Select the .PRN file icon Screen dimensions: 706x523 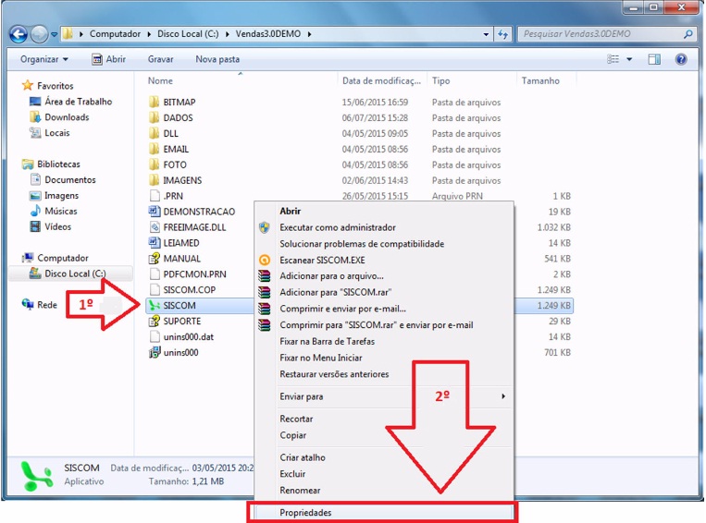[155, 196]
